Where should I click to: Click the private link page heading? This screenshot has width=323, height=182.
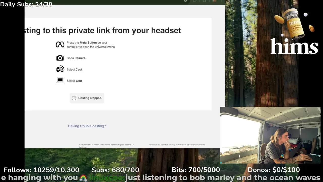103,30
